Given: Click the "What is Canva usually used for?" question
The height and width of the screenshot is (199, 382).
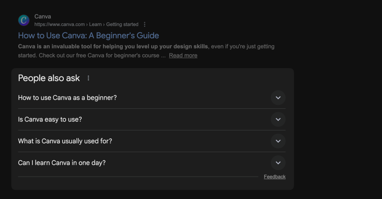Looking at the screenshot, I should tap(65, 141).
